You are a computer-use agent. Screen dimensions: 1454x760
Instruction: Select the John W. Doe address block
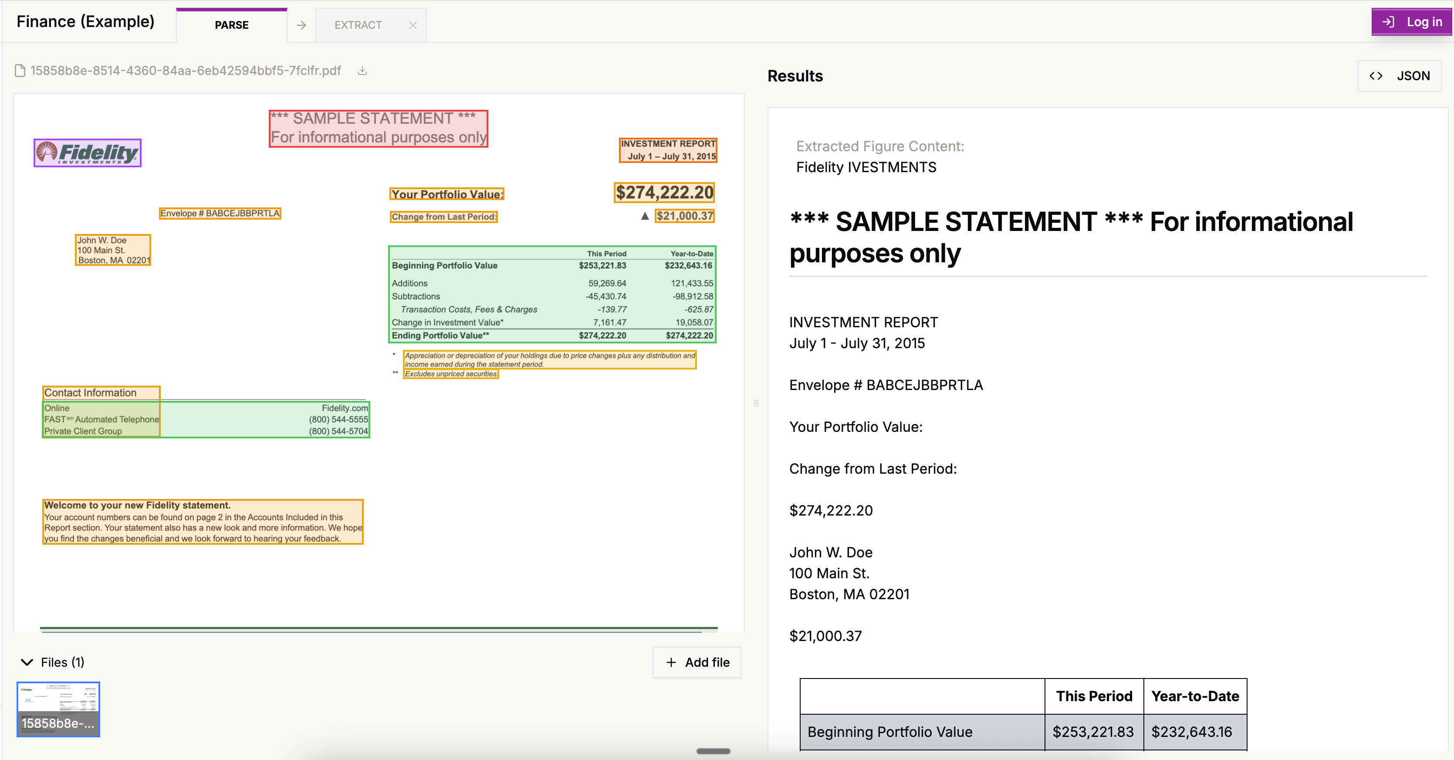[x=113, y=250]
